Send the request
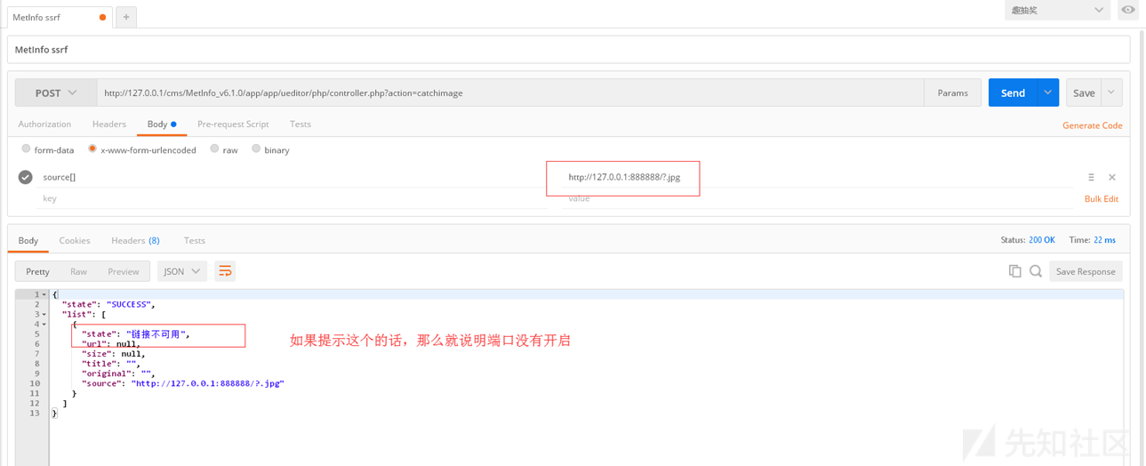 [x=1014, y=92]
